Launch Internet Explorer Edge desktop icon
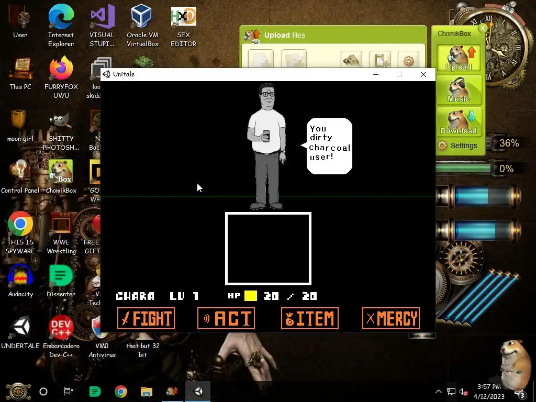Viewport: 536px width, 402px height. pyautogui.click(x=61, y=26)
